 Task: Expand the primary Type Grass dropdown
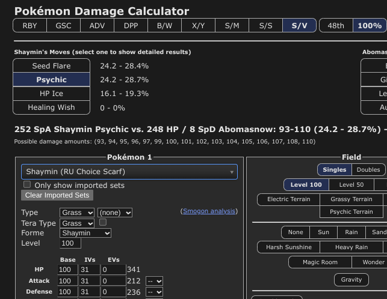tap(77, 213)
